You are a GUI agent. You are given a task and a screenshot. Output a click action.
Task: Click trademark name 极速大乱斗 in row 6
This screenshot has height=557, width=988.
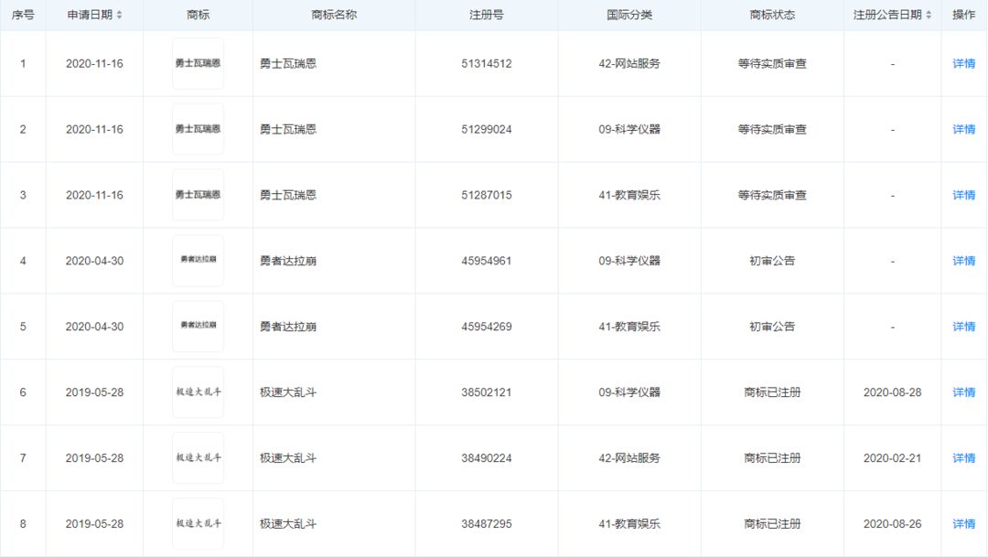[288, 392]
